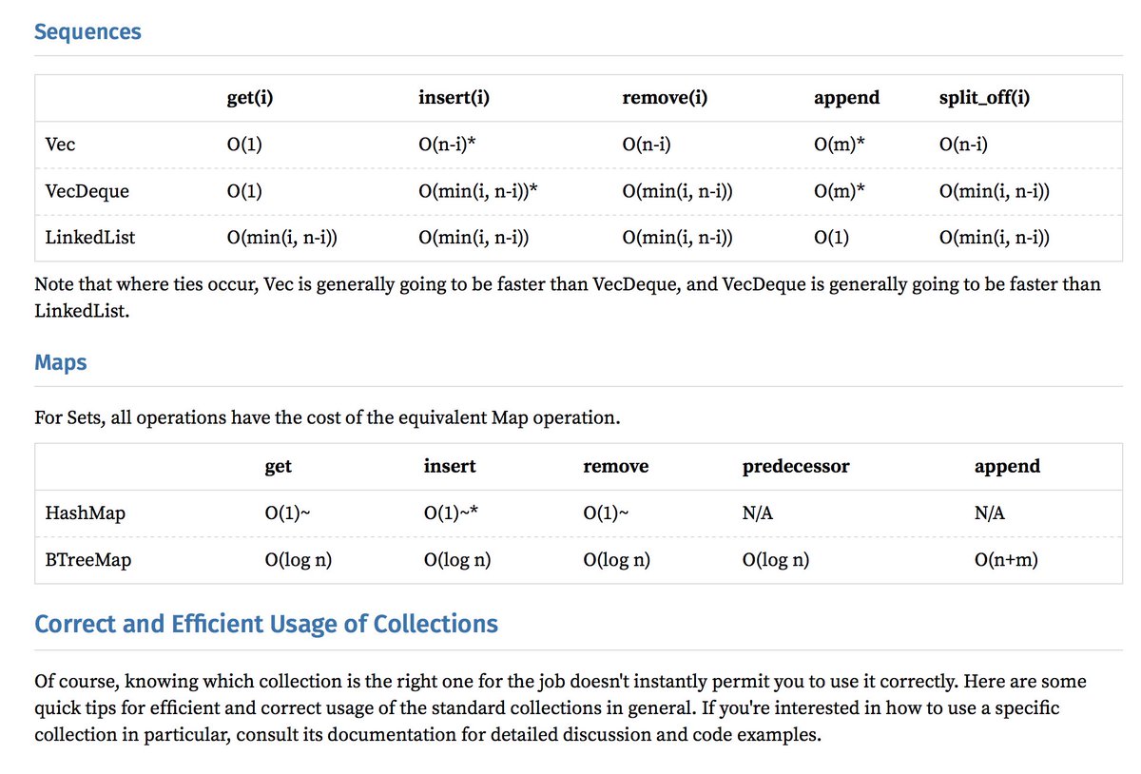Click the HashMap row label
The height and width of the screenshot is (774, 1141).
tap(86, 513)
